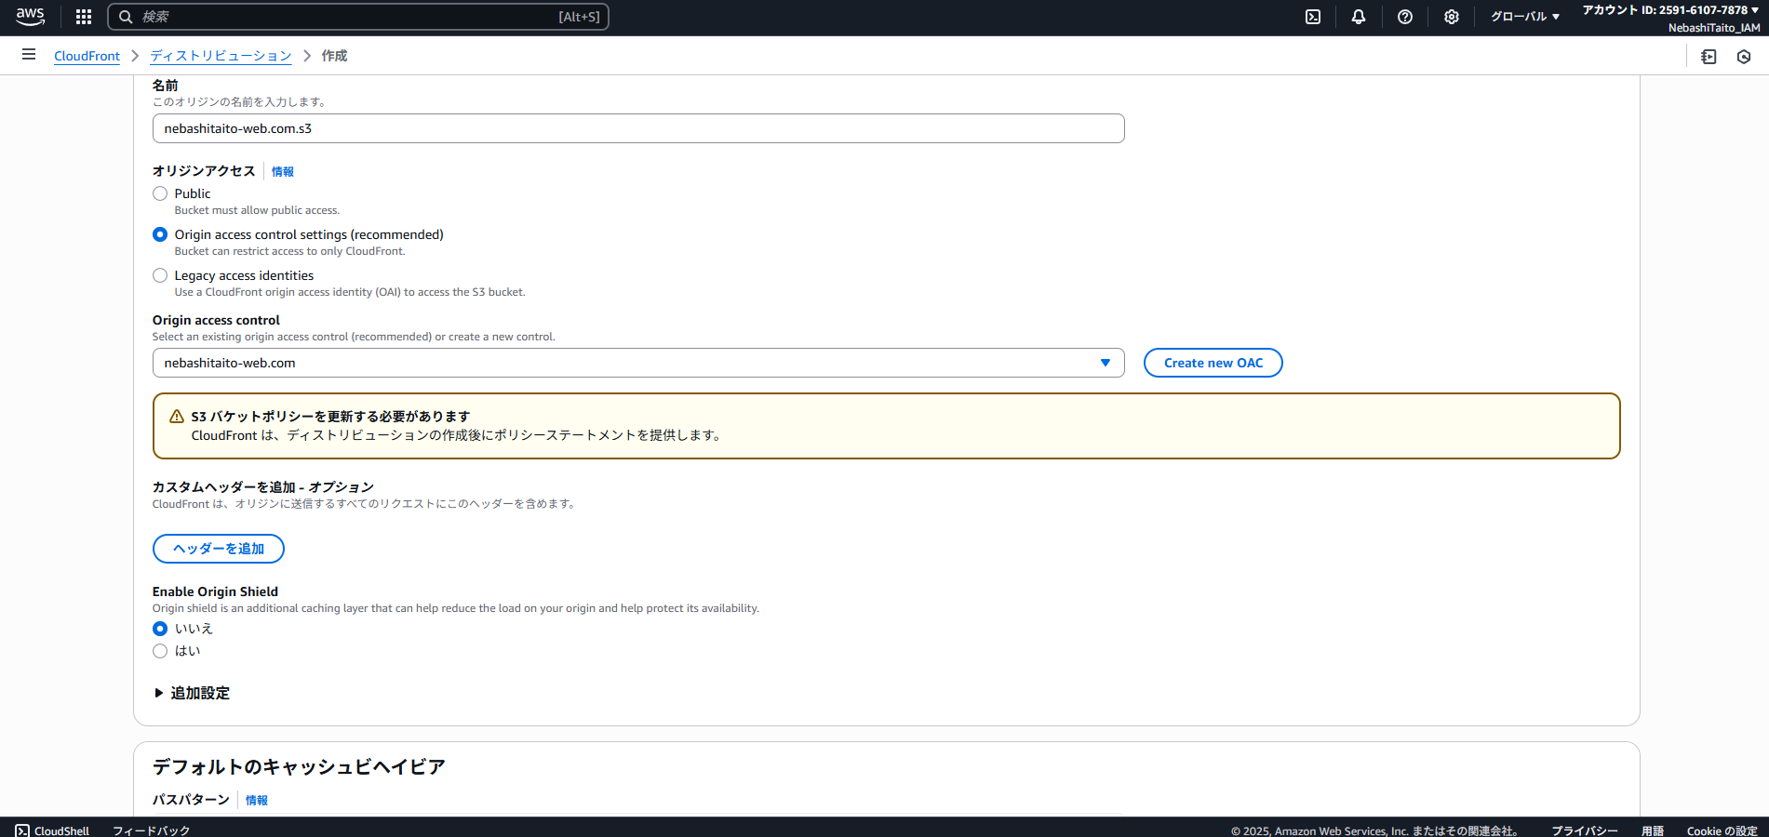Open the グローバル region dropdown
1769x837 pixels.
tap(1524, 17)
